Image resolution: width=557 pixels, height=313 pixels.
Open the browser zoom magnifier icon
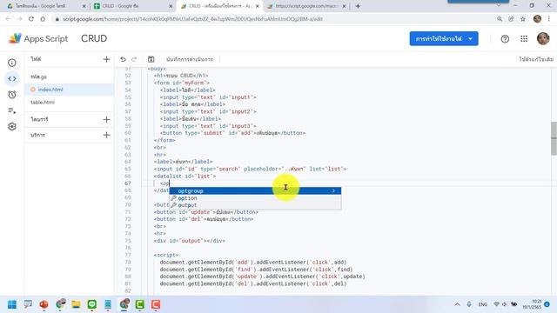point(500,19)
